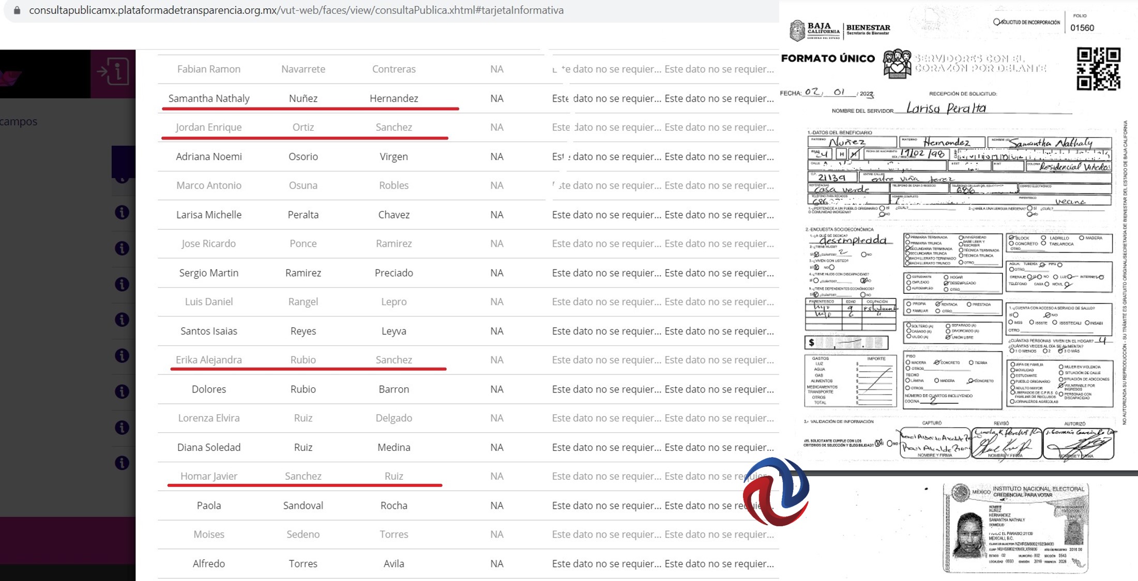
Task: Click the QR code on Formato Único
Action: pos(1099,69)
